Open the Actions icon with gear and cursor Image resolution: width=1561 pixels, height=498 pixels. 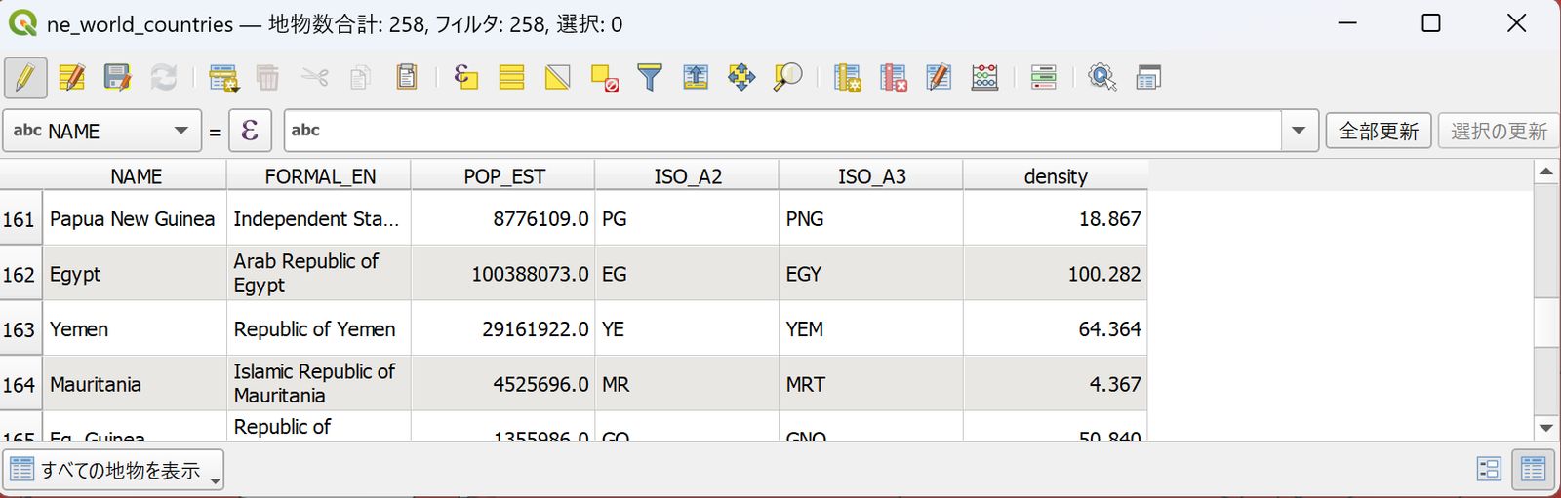pos(1101,77)
